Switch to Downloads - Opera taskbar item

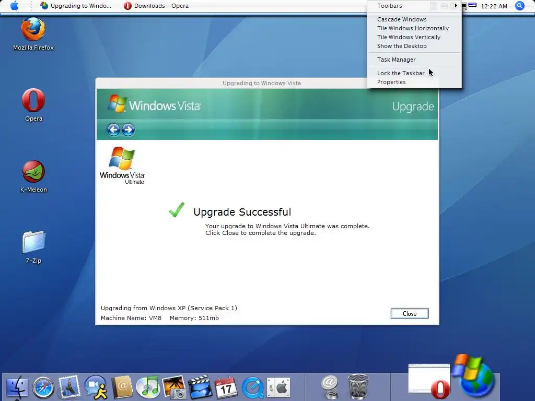tap(156, 6)
